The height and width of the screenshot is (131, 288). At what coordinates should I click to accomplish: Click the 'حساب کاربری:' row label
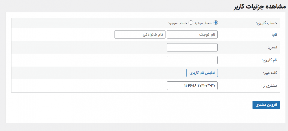pyautogui.click(x=266, y=23)
